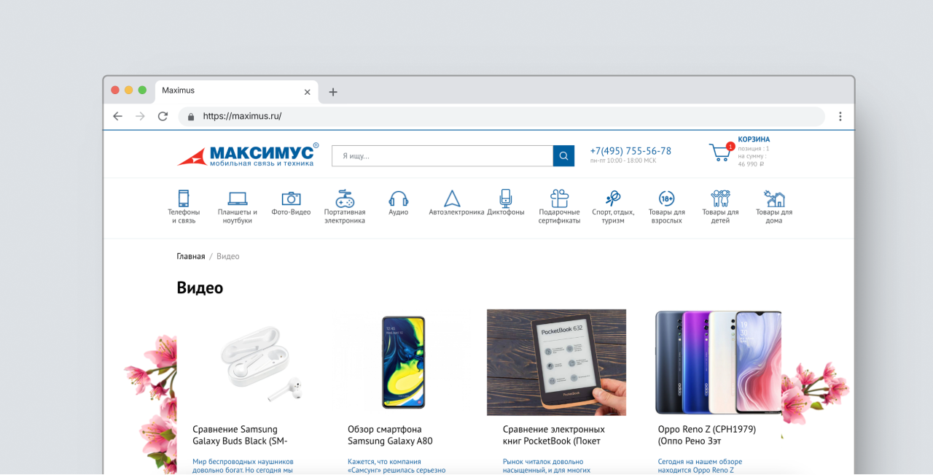Close the Maximus tab

tap(307, 92)
